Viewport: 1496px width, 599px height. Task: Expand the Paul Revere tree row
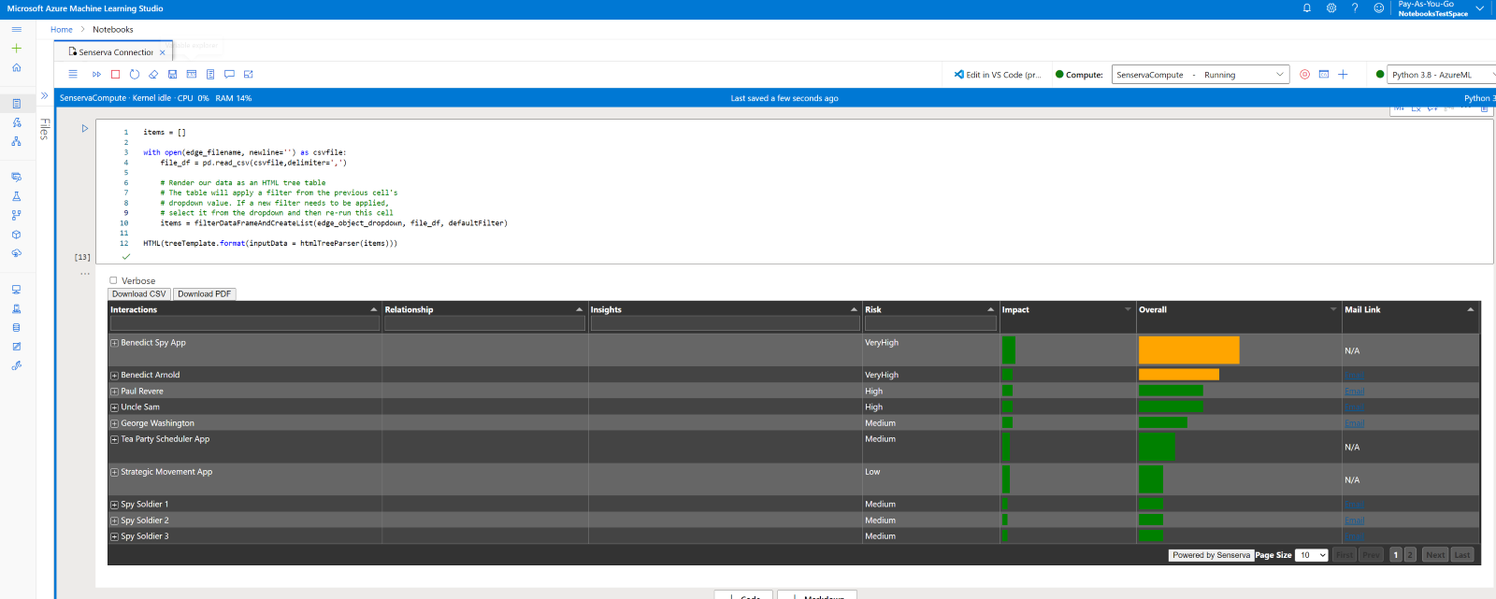[114, 392]
